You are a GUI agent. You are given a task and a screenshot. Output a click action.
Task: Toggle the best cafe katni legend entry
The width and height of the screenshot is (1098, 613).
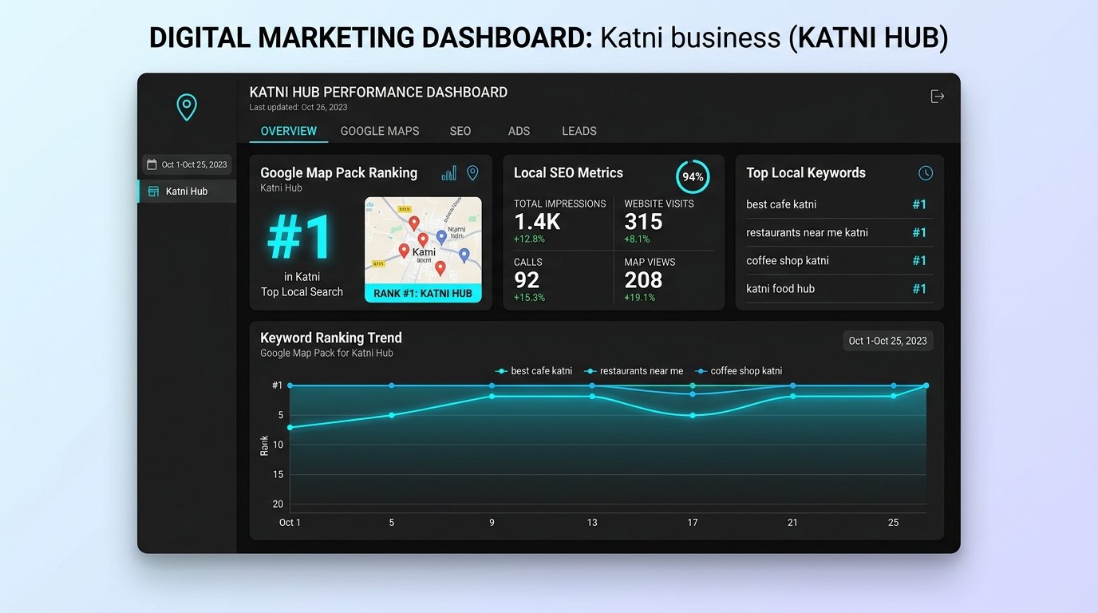tap(534, 371)
